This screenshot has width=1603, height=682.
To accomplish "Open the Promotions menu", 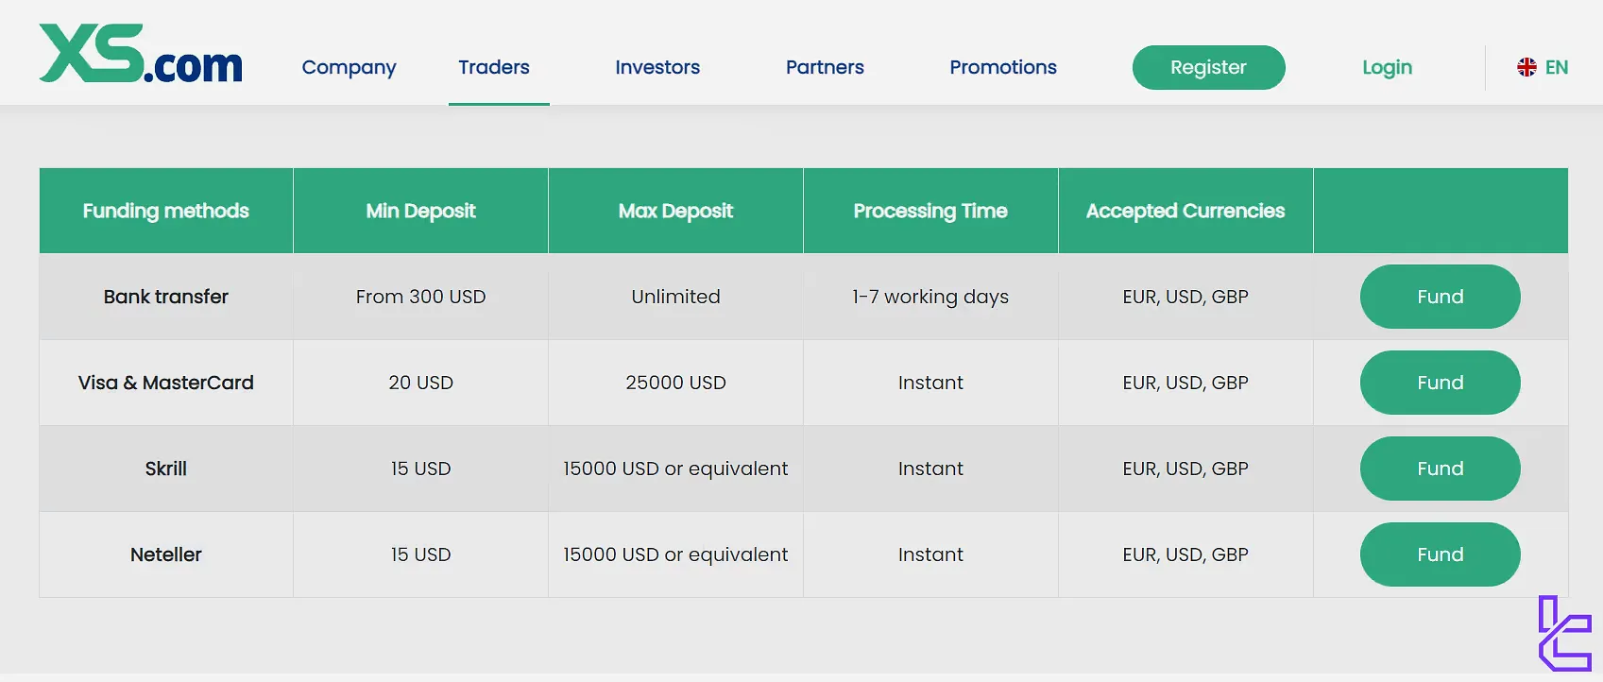I will click(1003, 67).
